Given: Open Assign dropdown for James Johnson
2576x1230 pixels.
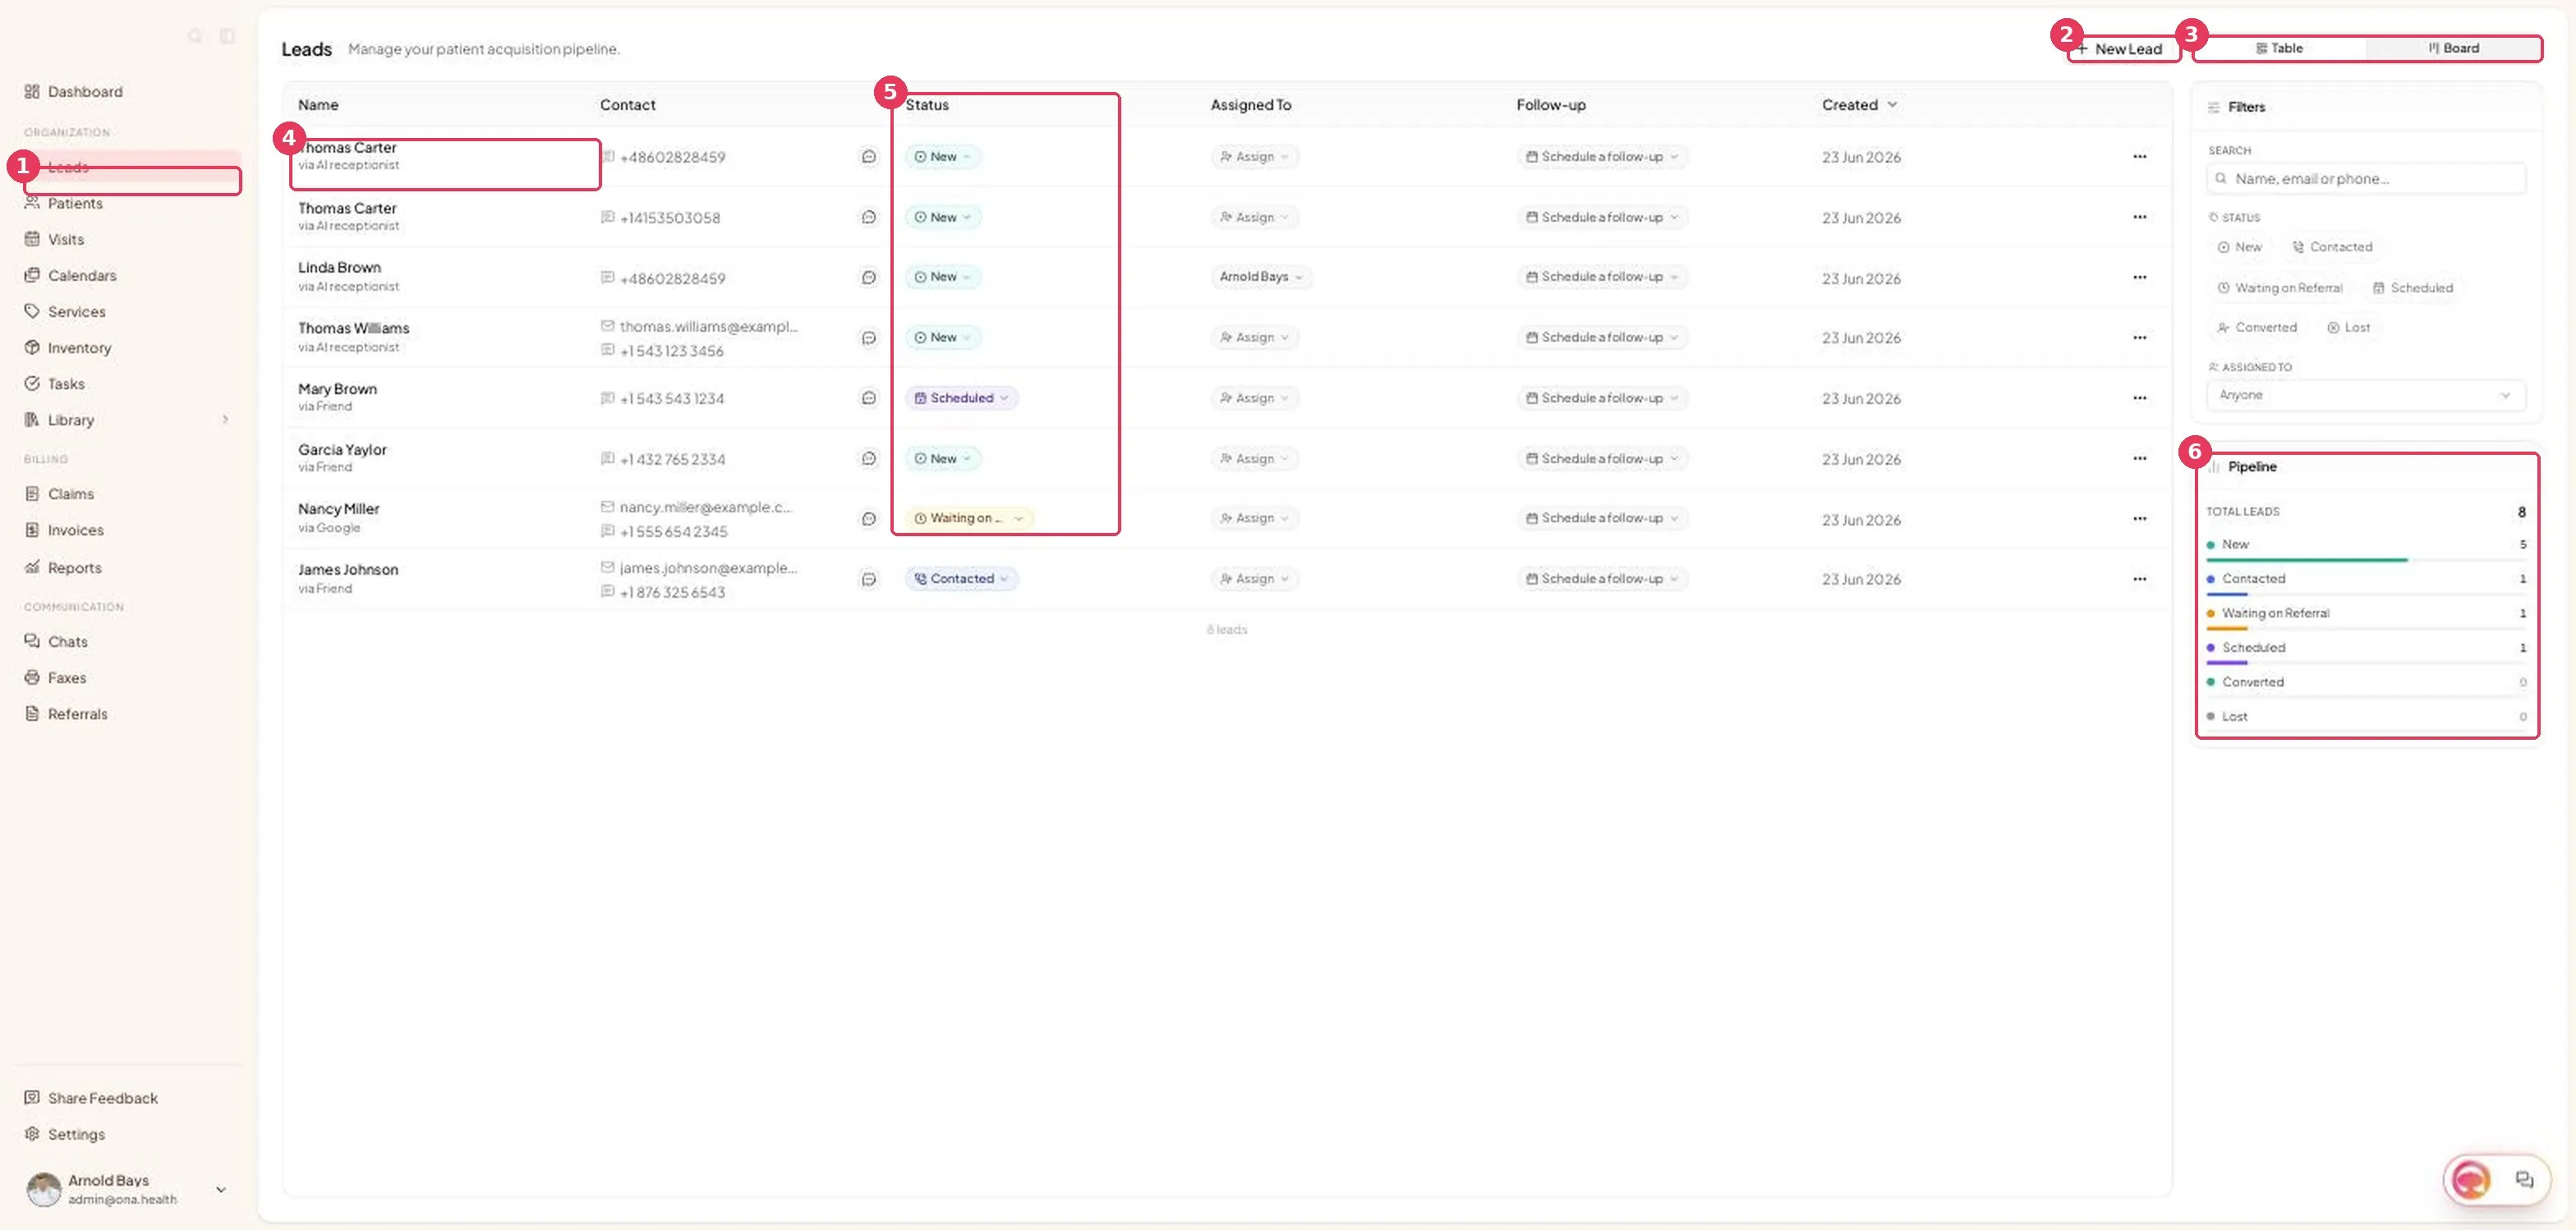Looking at the screenshot, I should pos(1254,579).
